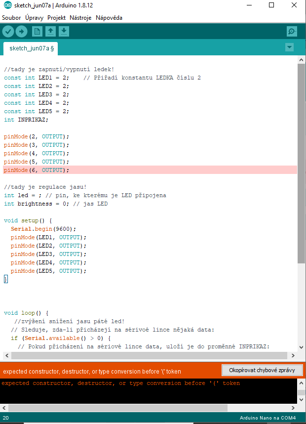Click the Upload arrow icon

21,32
